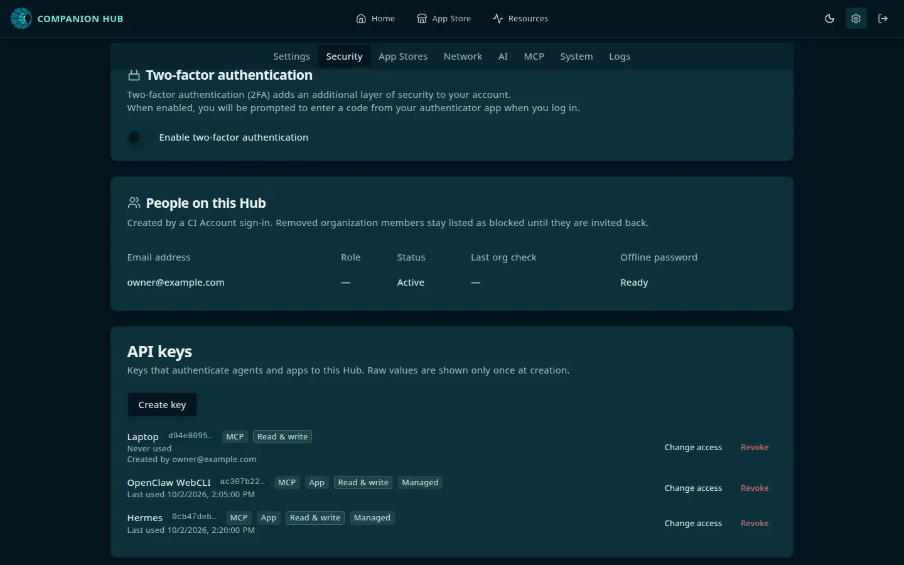Click the Companion Hub logo icon
The image size is (904, 565).
pyautogui.click(x=21, y=18)
